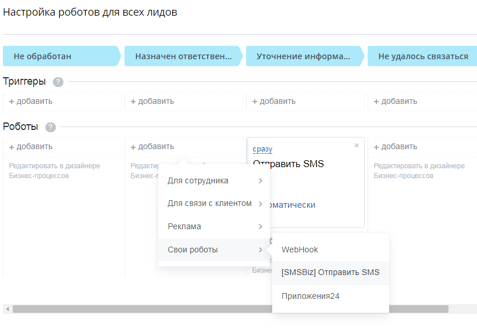Choose Приложения24 menu item
Screen dimensions: 477x329
tap(330, 297)
